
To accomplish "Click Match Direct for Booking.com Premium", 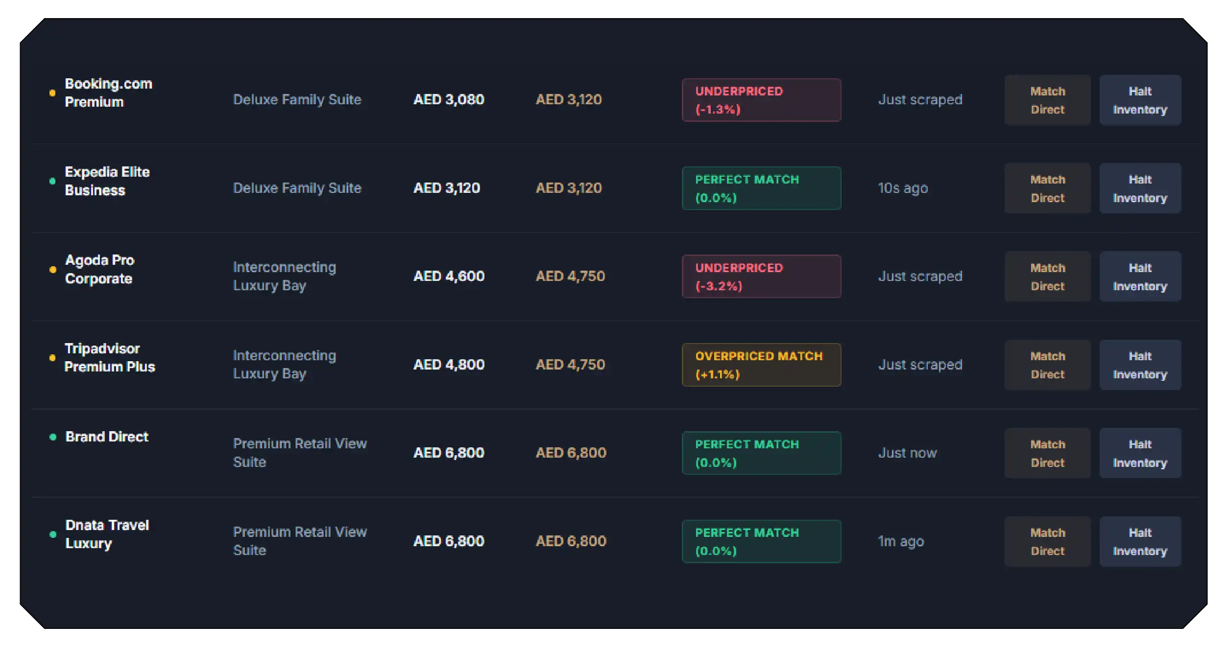I will (1047, 100).
